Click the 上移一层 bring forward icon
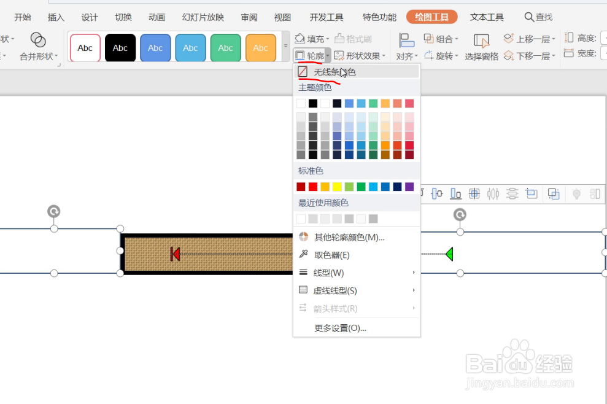Viewport: 607px width, 404px height. (527, 38)
